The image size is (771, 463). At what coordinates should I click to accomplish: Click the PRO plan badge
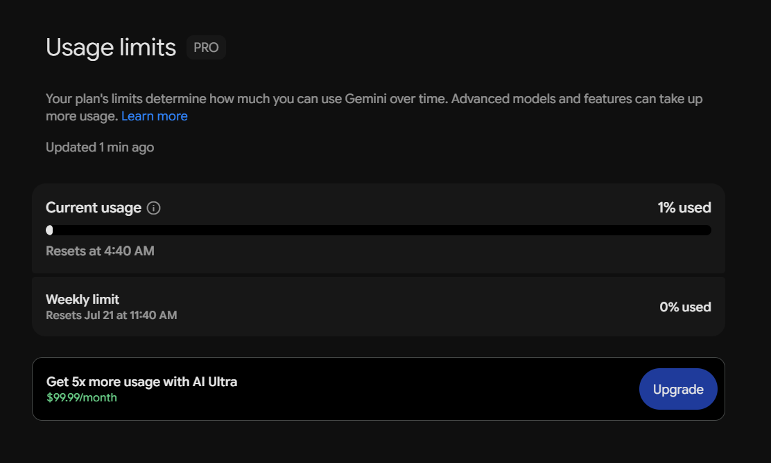pos(206,48)
